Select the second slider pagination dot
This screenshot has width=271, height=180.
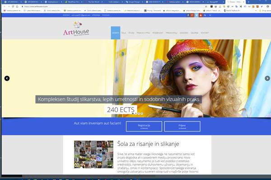click(136, 113)
